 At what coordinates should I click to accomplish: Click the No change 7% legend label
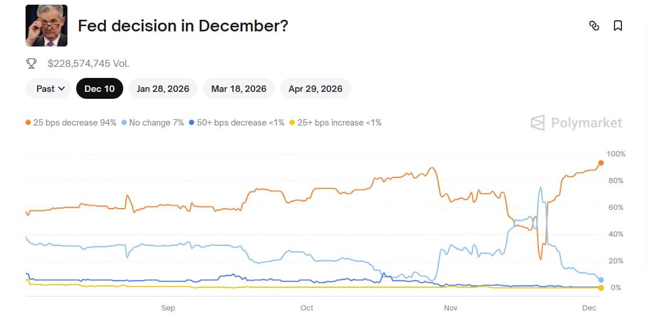point(156,123)
